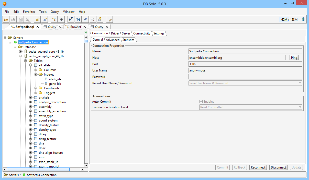Image resolution: width=309 pixels, height=180 pixels.
Task: Click the Triggers folder icon
Action: pos(41,93)
